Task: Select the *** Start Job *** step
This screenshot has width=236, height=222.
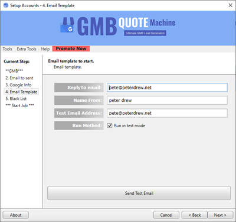Action: click(19, 105)
